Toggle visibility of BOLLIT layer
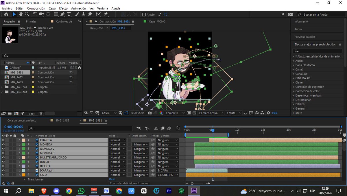Viewport: 347px width, 196px height. pyautogui.click(x=3, y=162)
